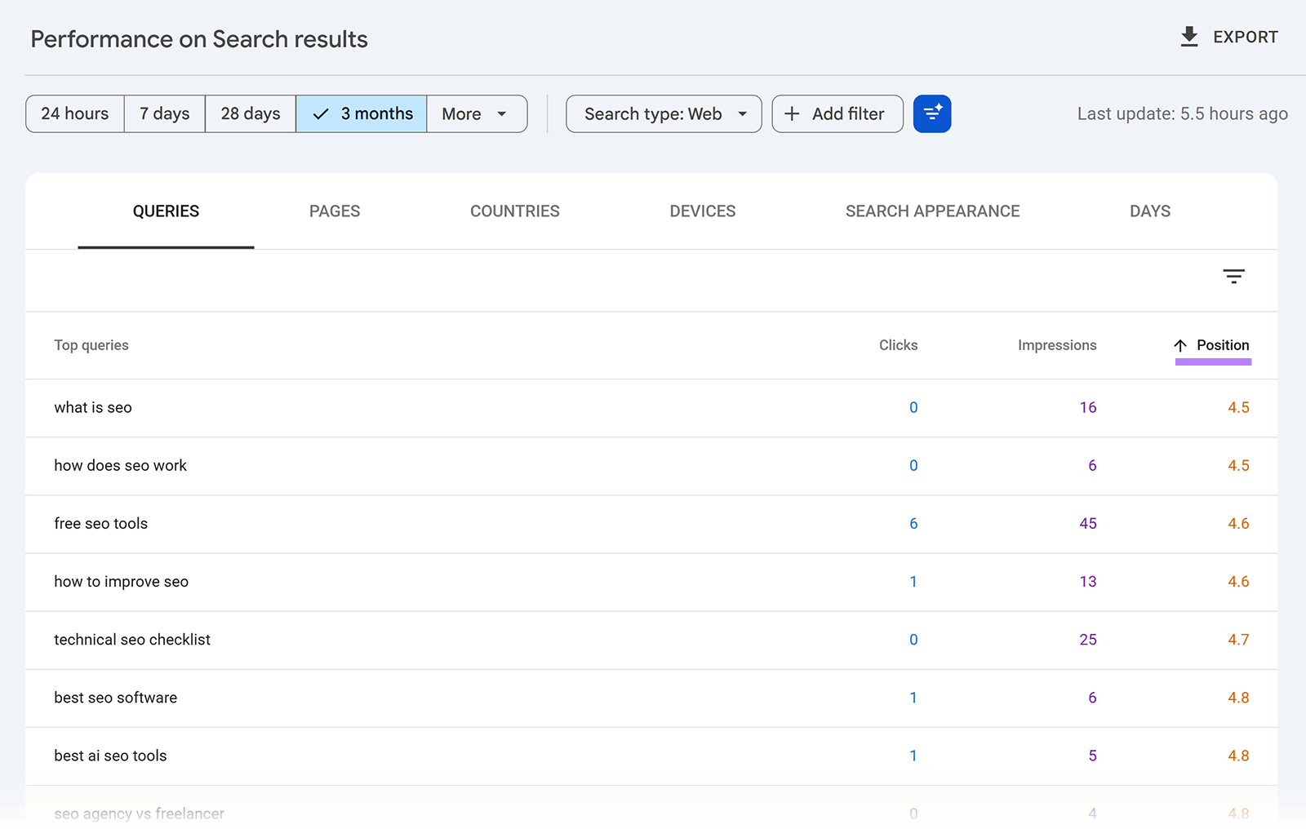Switch to the DEVICES tab
This screenshot has width=1306, height=838.
[x=703, y=211]
